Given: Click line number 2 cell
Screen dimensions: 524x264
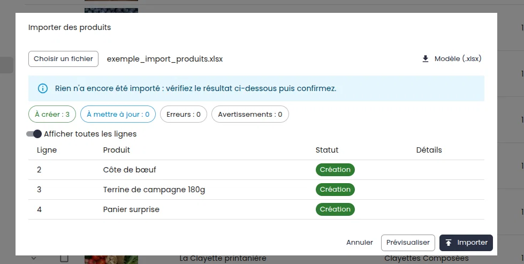Looking at the screenshot, I should pos(39,170).
